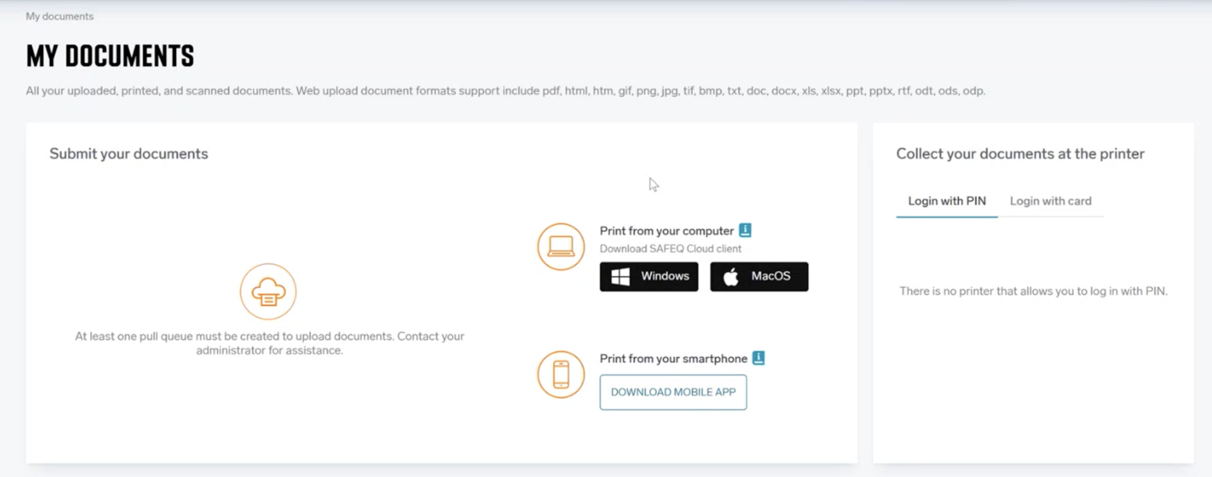Click the Print from your smartphone label
The image size is (1212, 477).
(x=673, y=359)
